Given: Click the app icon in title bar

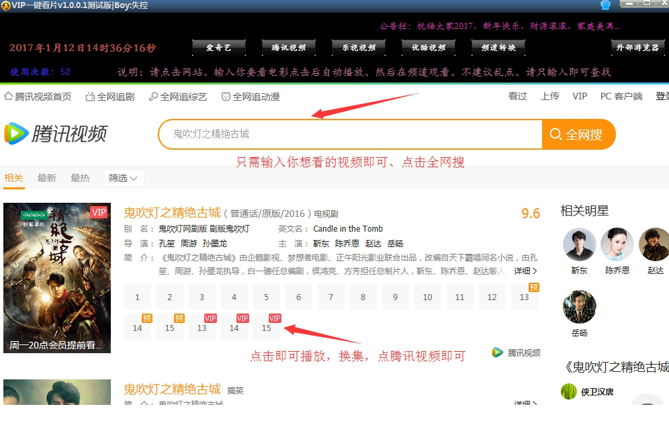Looking at the screenshot, I should point(5,5).
